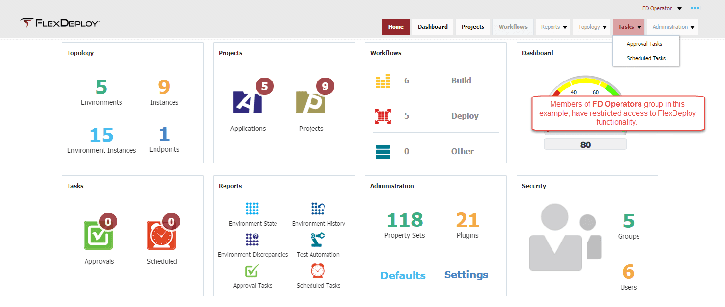The image size is (725, 307).
Task: Open the Applications icon in Projects
Action: [x=247, y=102]
